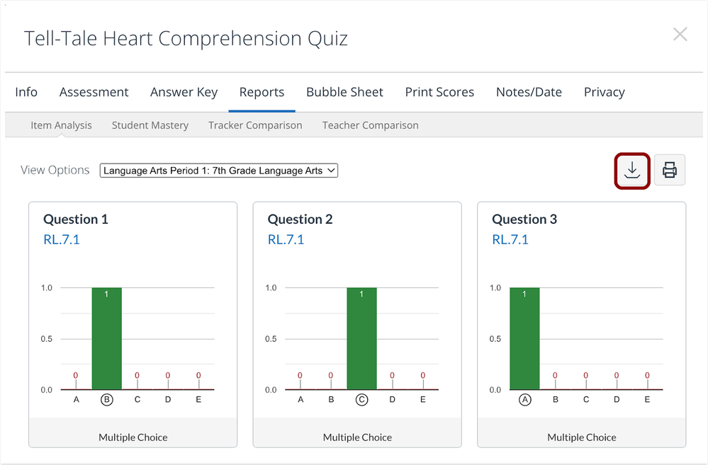
Task: View the Teacher Comparison report
Action: click(x=370, y=125)
